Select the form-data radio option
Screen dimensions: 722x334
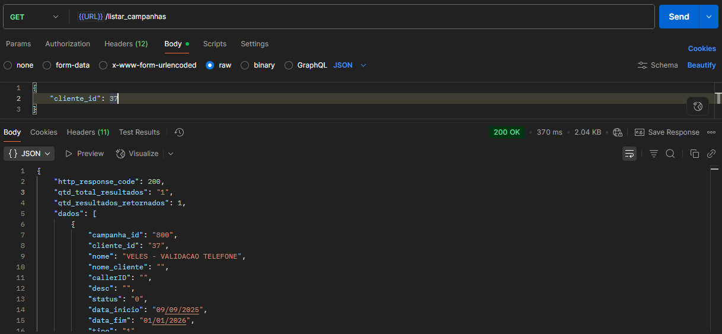(x=47, y=65)
